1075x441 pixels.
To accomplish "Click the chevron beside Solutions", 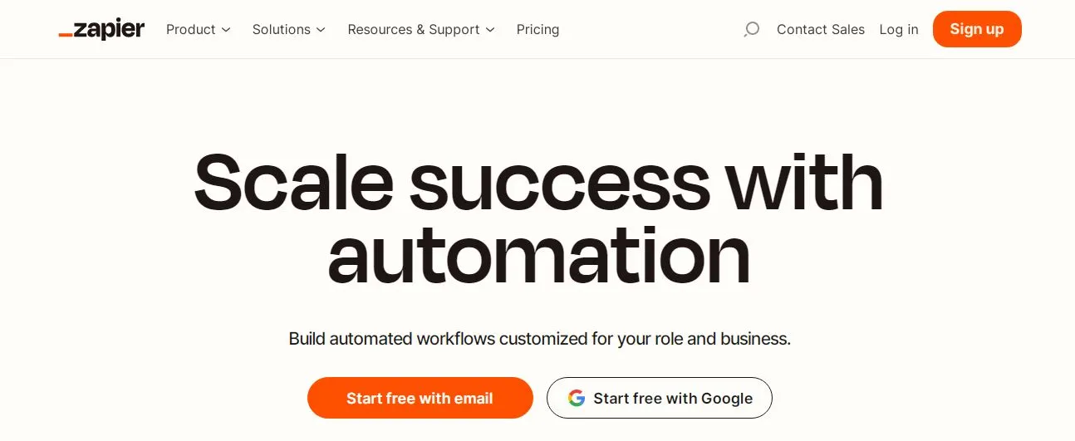I will coord(321,30).
